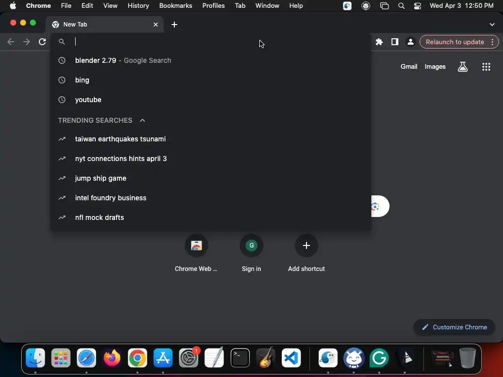Open Terminal from the Dock
The height and width of the screenshot is (377, 503).
tap(240, 358)
